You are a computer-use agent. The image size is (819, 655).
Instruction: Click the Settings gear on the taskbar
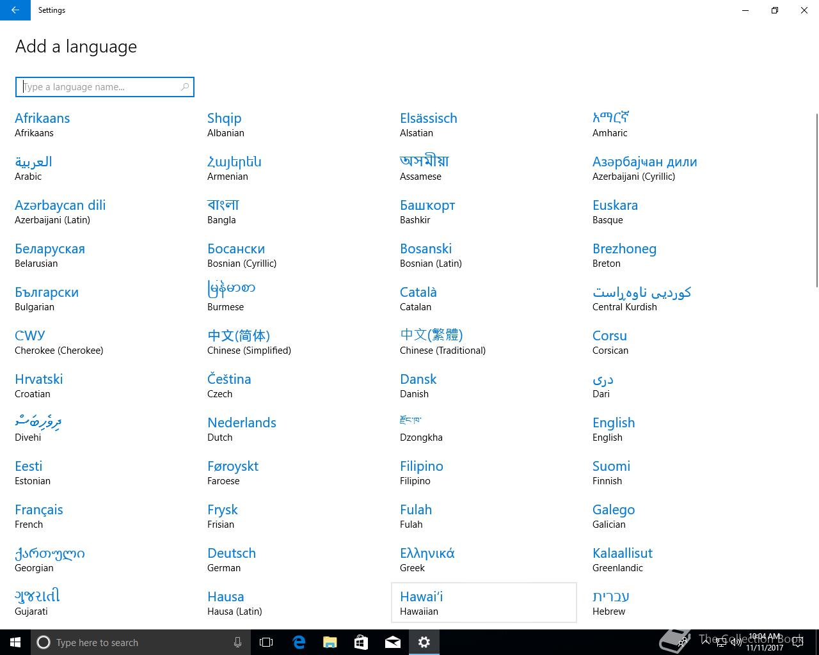[424, 642]
